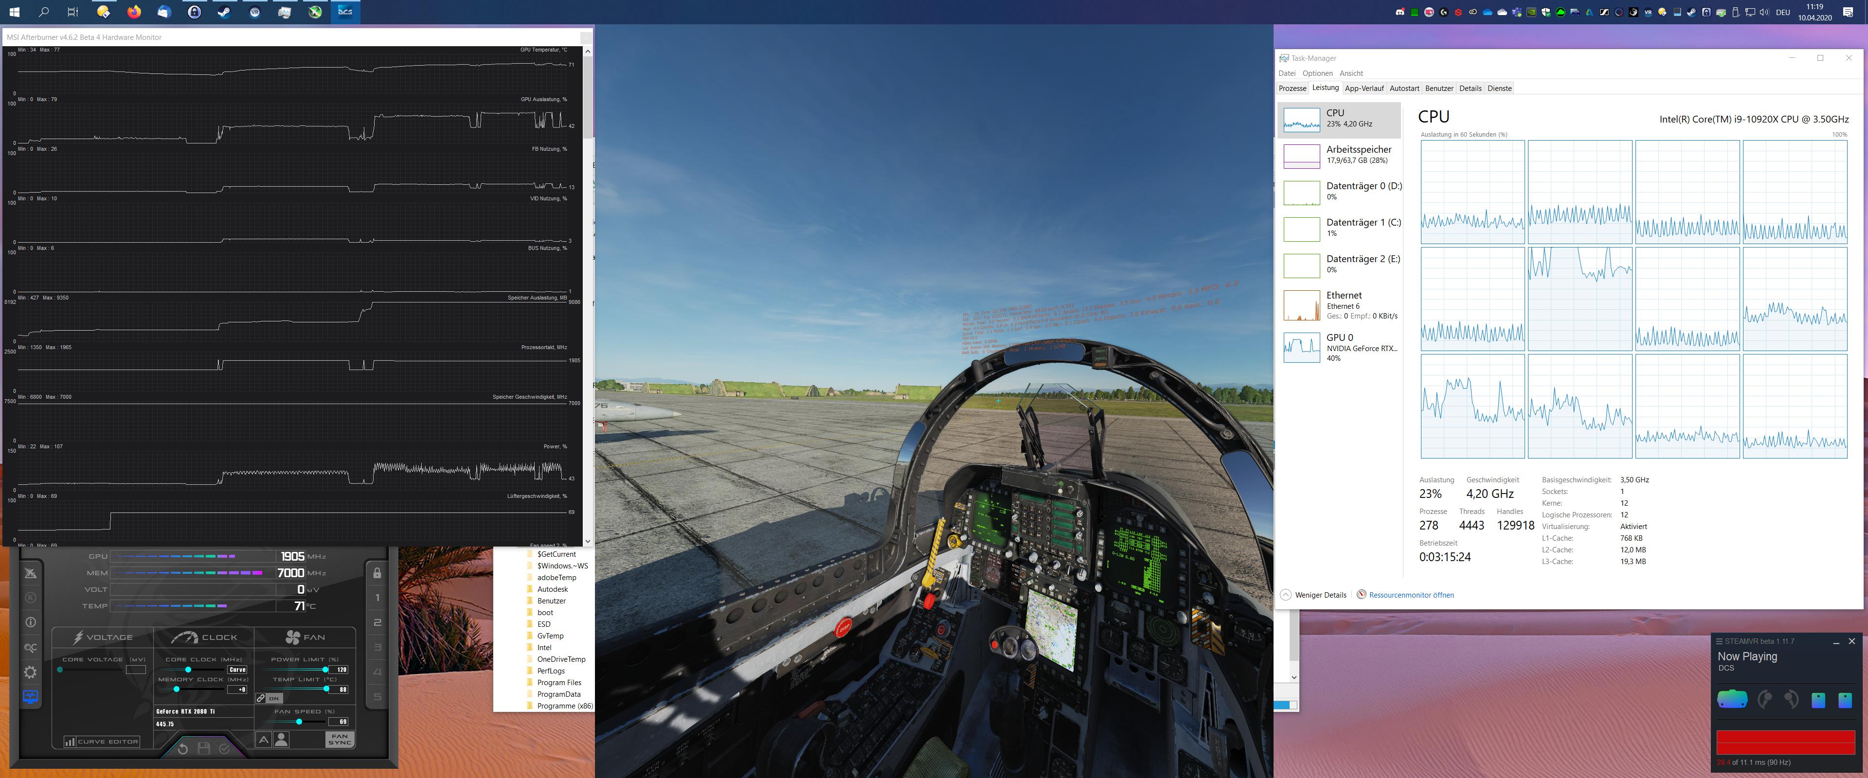
Task: Open the Windows Start menu
Action: 14,12
